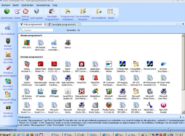185x136 pixels.
Task: Select Microsoft AutoRoute program
Action: tap(109, 94)
